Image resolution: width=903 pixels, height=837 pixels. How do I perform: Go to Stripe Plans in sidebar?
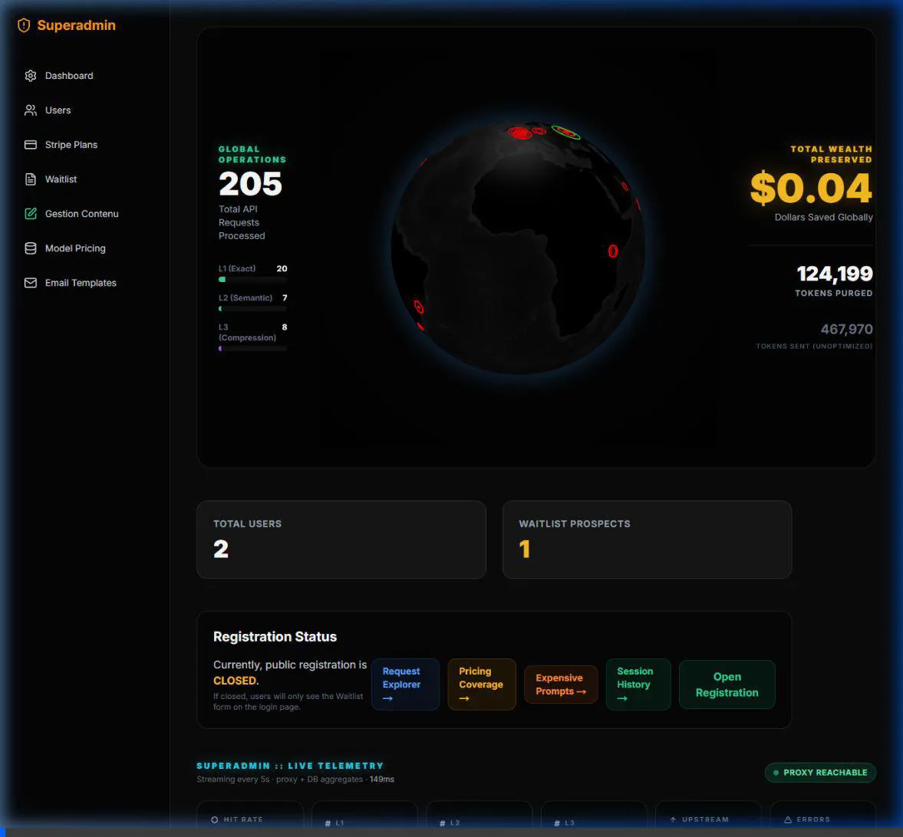point(71,145)
